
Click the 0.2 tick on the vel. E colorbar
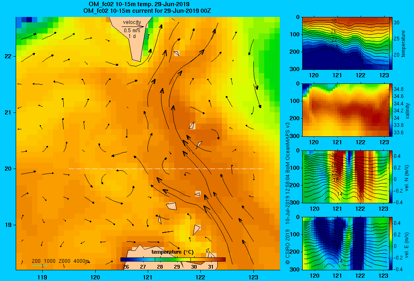pos(397,235)
